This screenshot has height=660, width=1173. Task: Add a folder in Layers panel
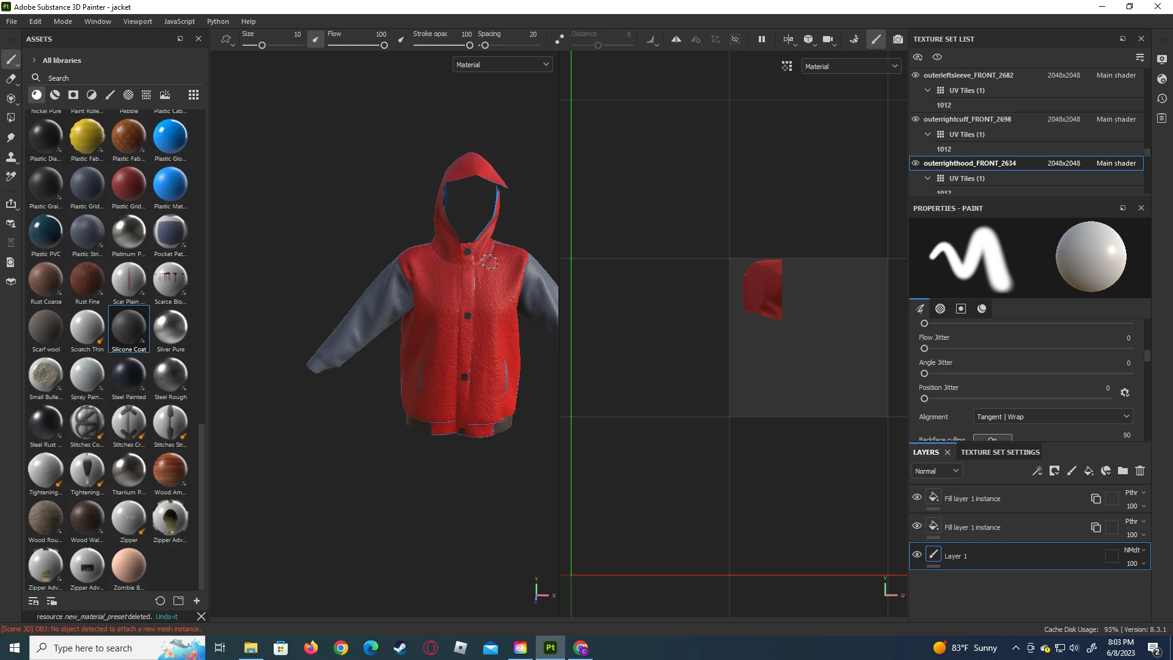click(x=1123, y=471)
